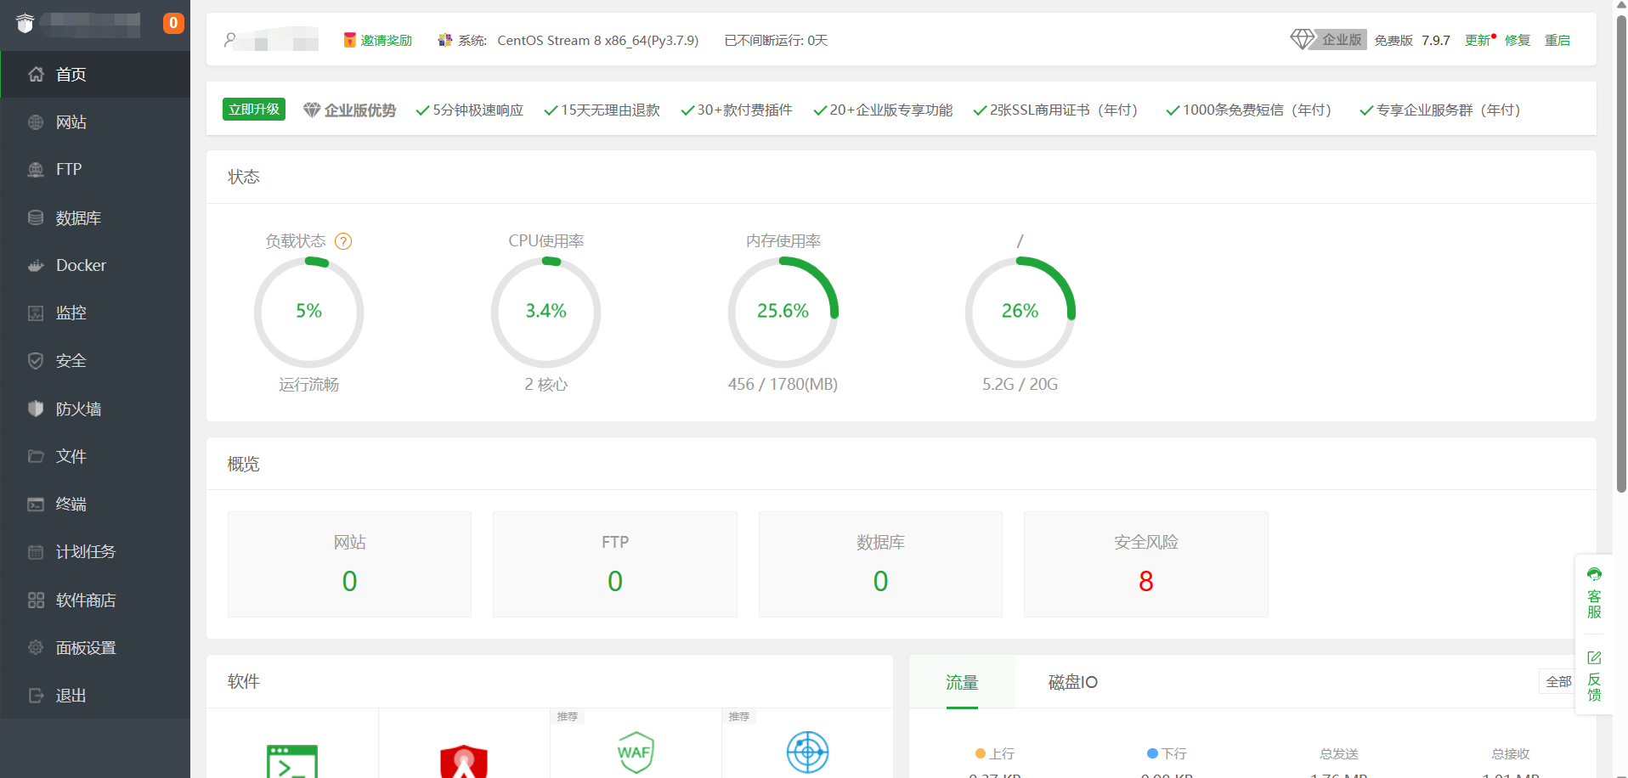
Task: Click the green 立即升级 button
Action: [253, 110]
